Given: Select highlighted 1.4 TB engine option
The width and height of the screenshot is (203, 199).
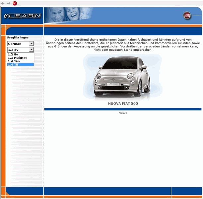Looking at the screenshot, I should [21, 64].
